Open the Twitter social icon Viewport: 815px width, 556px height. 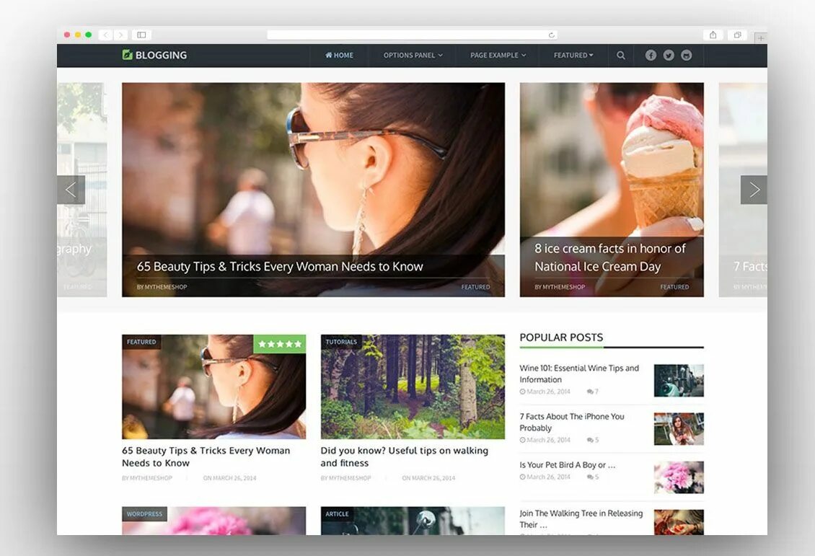click(x=669, y=55)
